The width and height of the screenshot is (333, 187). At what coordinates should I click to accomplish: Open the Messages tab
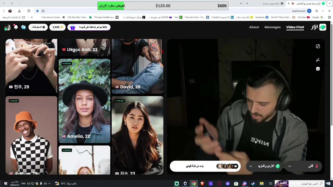tap(272, 27)
